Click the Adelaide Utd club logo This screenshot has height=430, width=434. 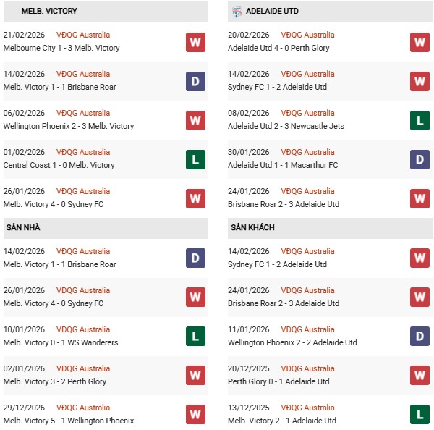237,12
